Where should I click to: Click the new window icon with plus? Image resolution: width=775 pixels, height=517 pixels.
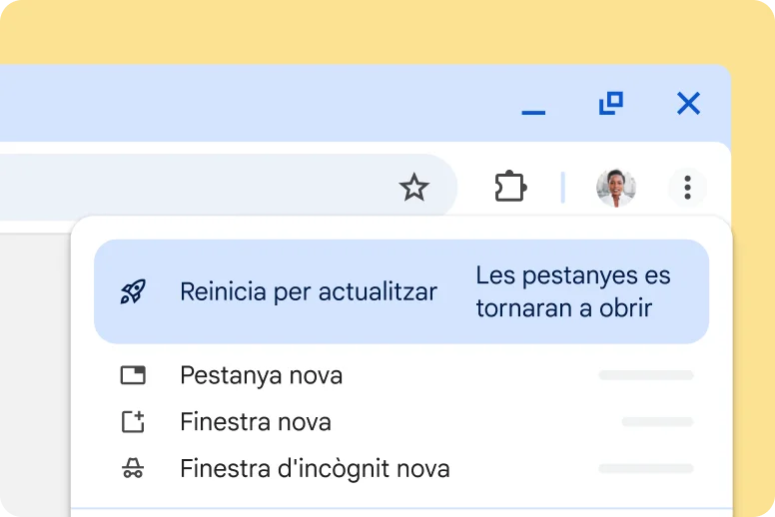[x=133, y=422]
